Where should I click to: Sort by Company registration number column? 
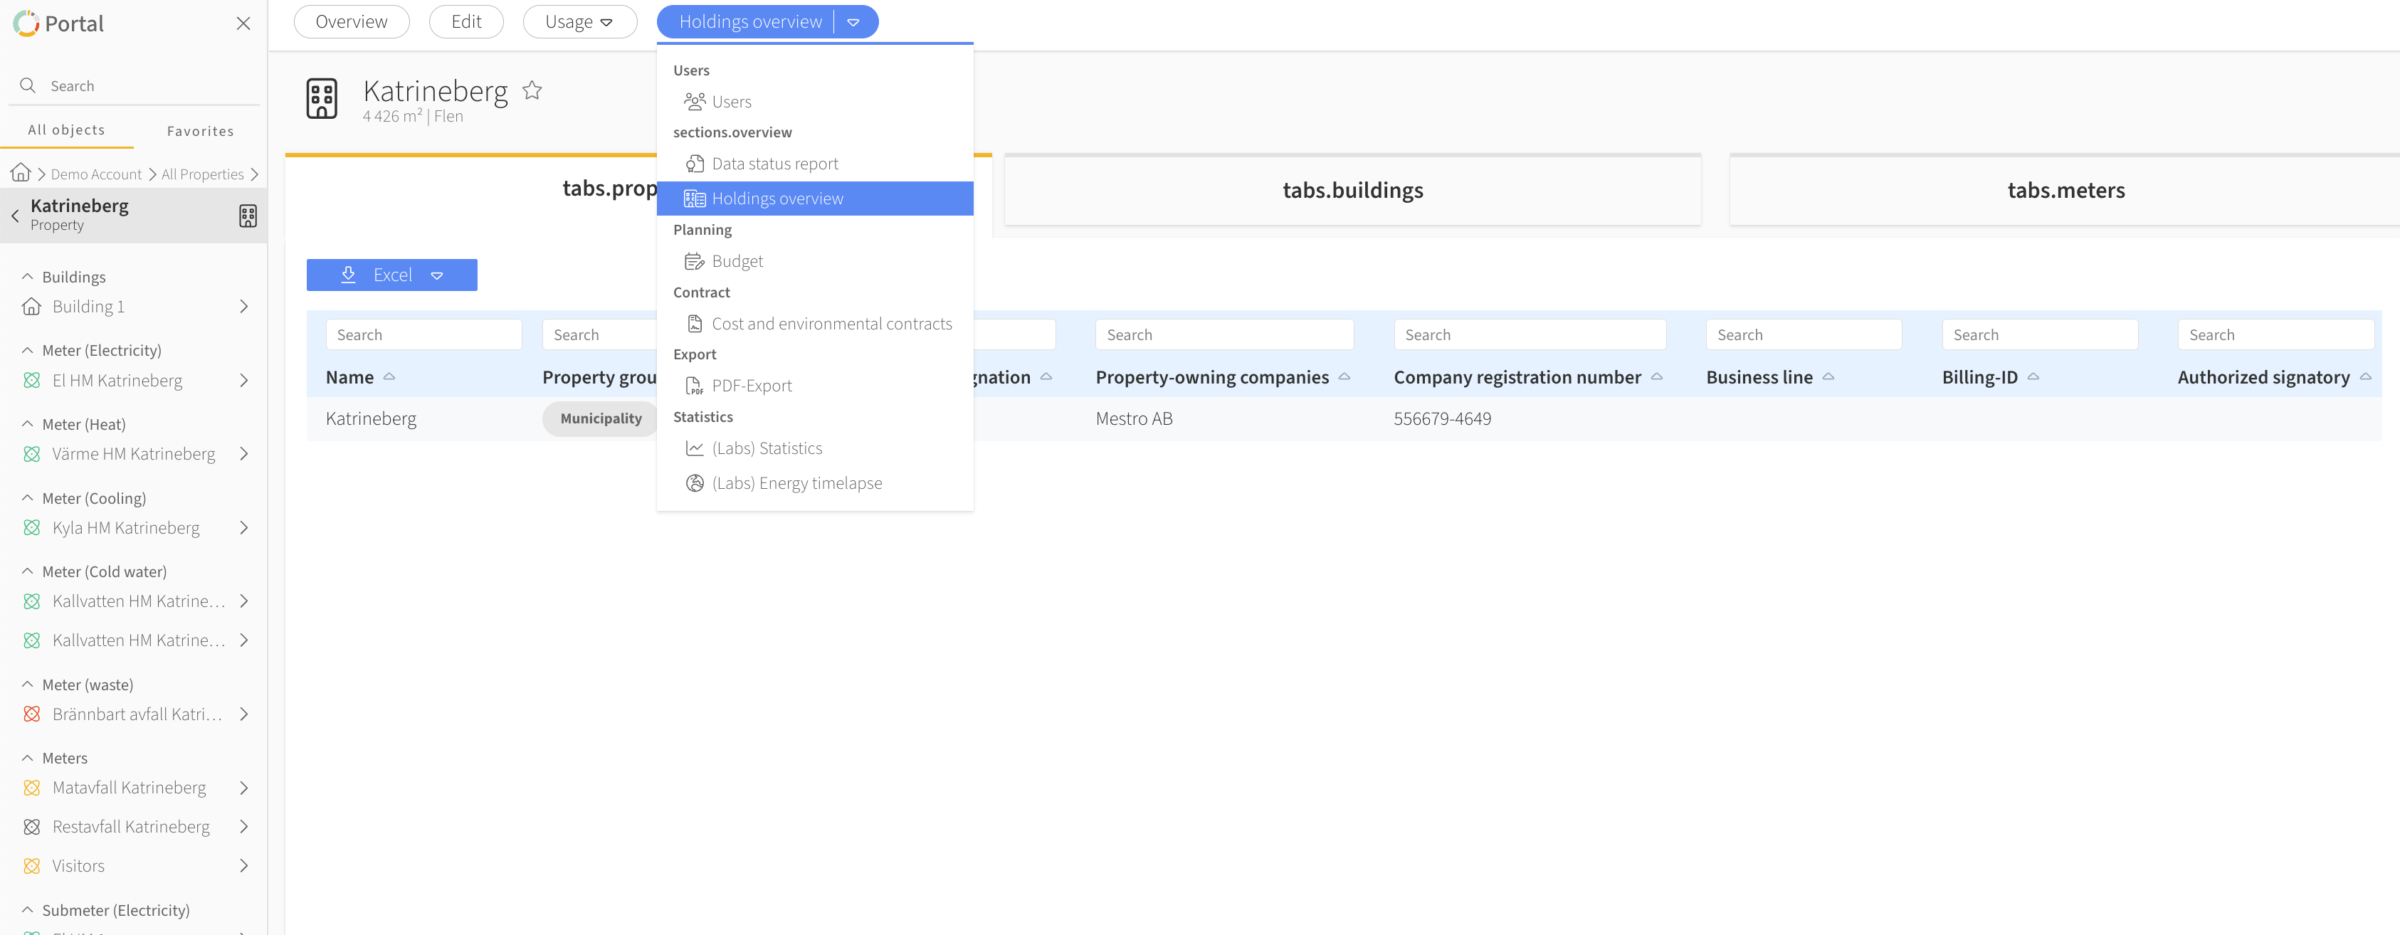(x=1528, y=377)
